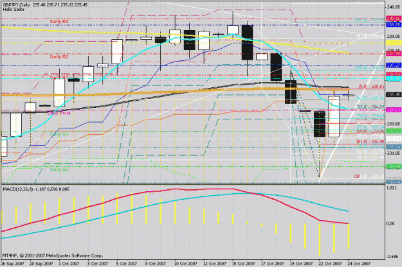Click the '17 Oct 2007' date label
This screenshot has width=402, height=267.
pos(273,263)
